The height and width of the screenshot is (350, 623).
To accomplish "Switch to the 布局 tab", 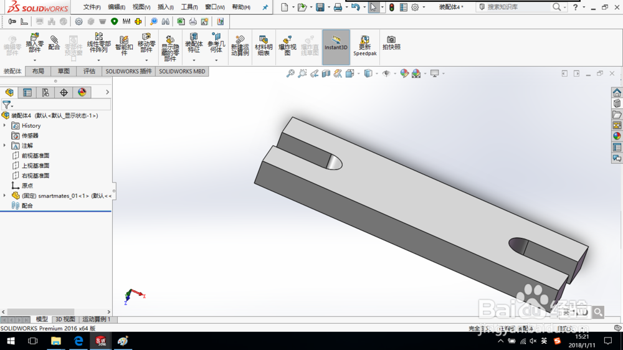I will click(x=38, y=71).
